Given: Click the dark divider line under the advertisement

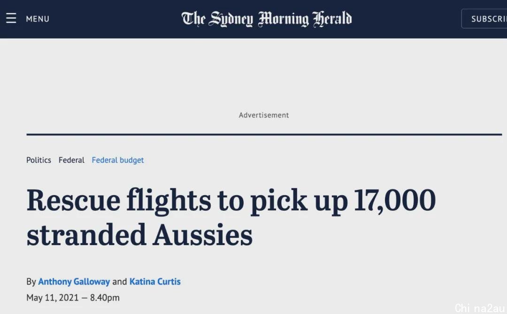Looking at the screenshot, I should coord(264,134).
